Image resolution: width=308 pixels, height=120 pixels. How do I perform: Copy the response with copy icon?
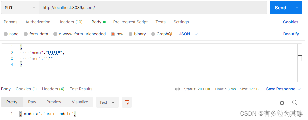point(281,102)
